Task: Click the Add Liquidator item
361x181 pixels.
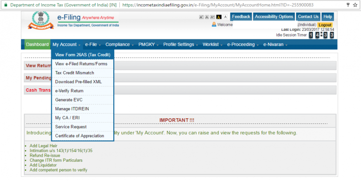Action: pos(43,165)
